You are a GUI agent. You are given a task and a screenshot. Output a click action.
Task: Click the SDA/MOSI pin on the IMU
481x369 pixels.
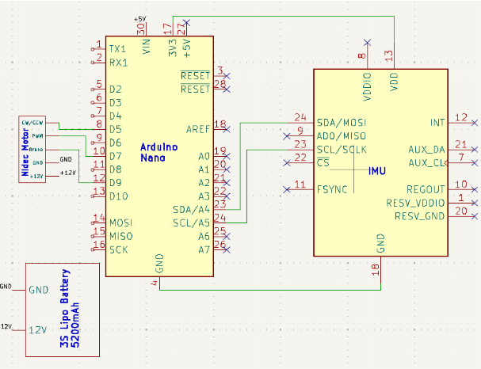[x=342, y=123]
